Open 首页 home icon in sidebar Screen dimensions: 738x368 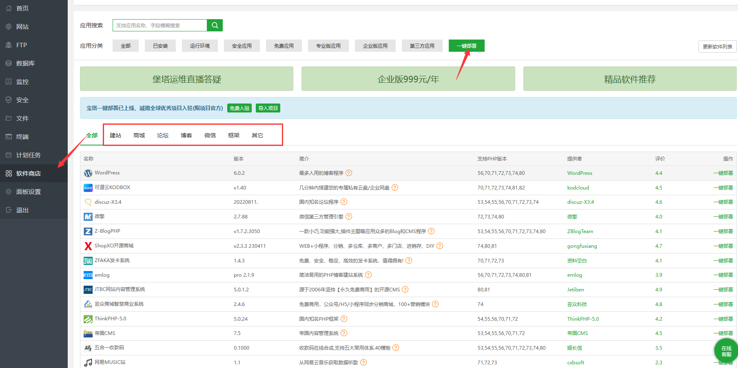[x=9, y=8]
